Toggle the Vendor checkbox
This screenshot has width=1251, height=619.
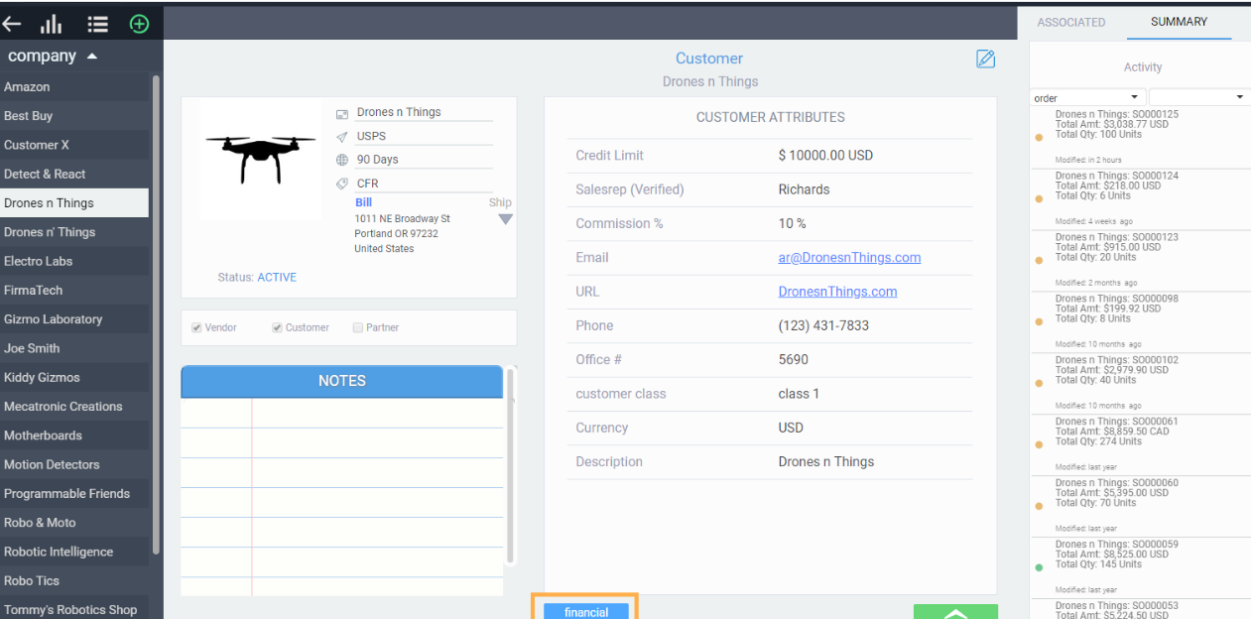pos(196,327)
